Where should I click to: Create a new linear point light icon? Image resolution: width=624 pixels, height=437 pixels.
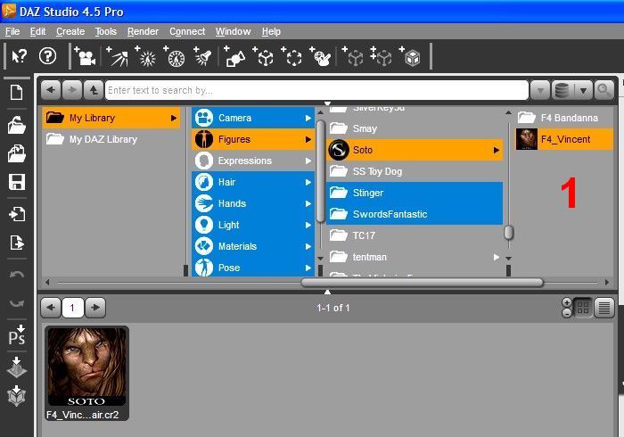[175, 56]
